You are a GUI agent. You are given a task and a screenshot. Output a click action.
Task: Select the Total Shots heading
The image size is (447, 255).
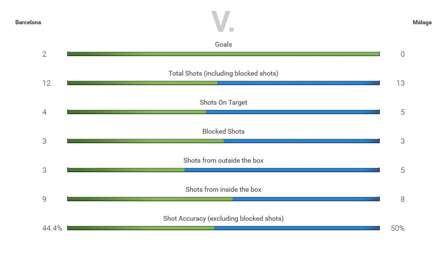(x=223, y=73)
